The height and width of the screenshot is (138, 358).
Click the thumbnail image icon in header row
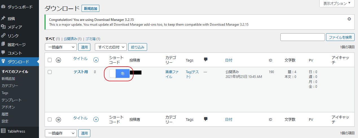(x=58, y=60)
